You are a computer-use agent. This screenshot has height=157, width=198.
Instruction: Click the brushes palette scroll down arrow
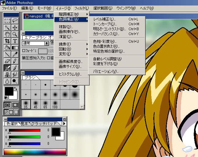pos(82,107)
